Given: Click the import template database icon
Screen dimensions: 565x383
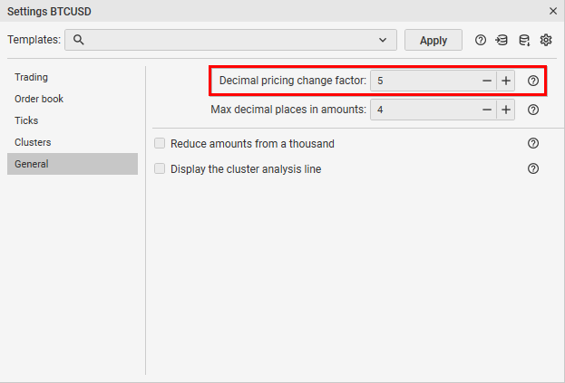Looking at the screenshot, I should 502,40.
